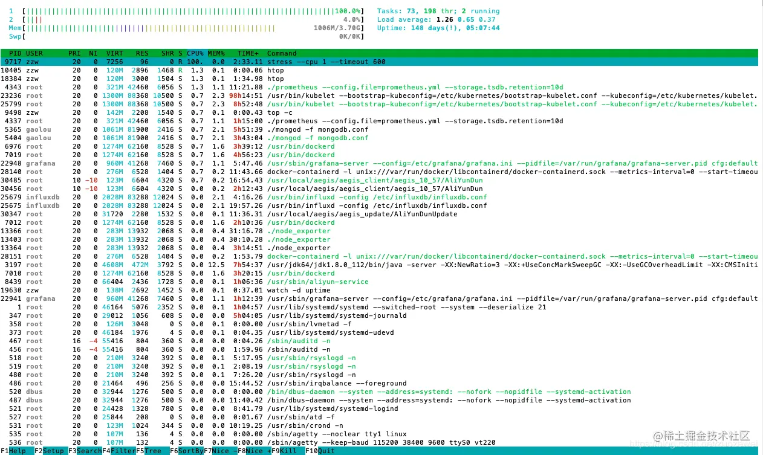Image resolution: width=763 pixels, height=455 pixels.
Task: Open F1 Help in the function bar
Action: pyautogui.click(x=17, y=451)
